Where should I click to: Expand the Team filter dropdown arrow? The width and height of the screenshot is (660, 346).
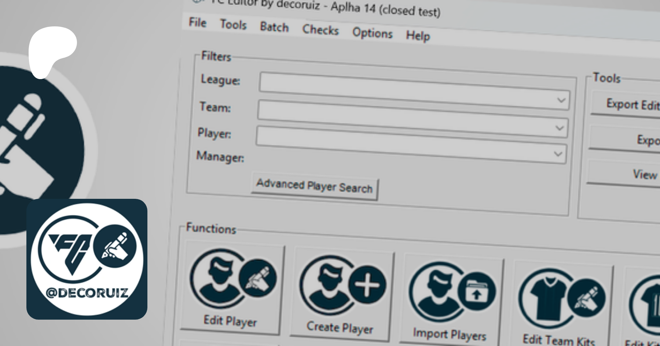point(560,128)
